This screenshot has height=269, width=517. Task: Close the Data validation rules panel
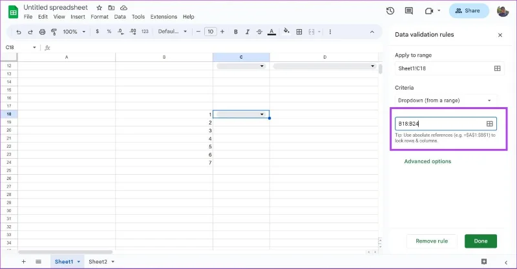[500, 35]
